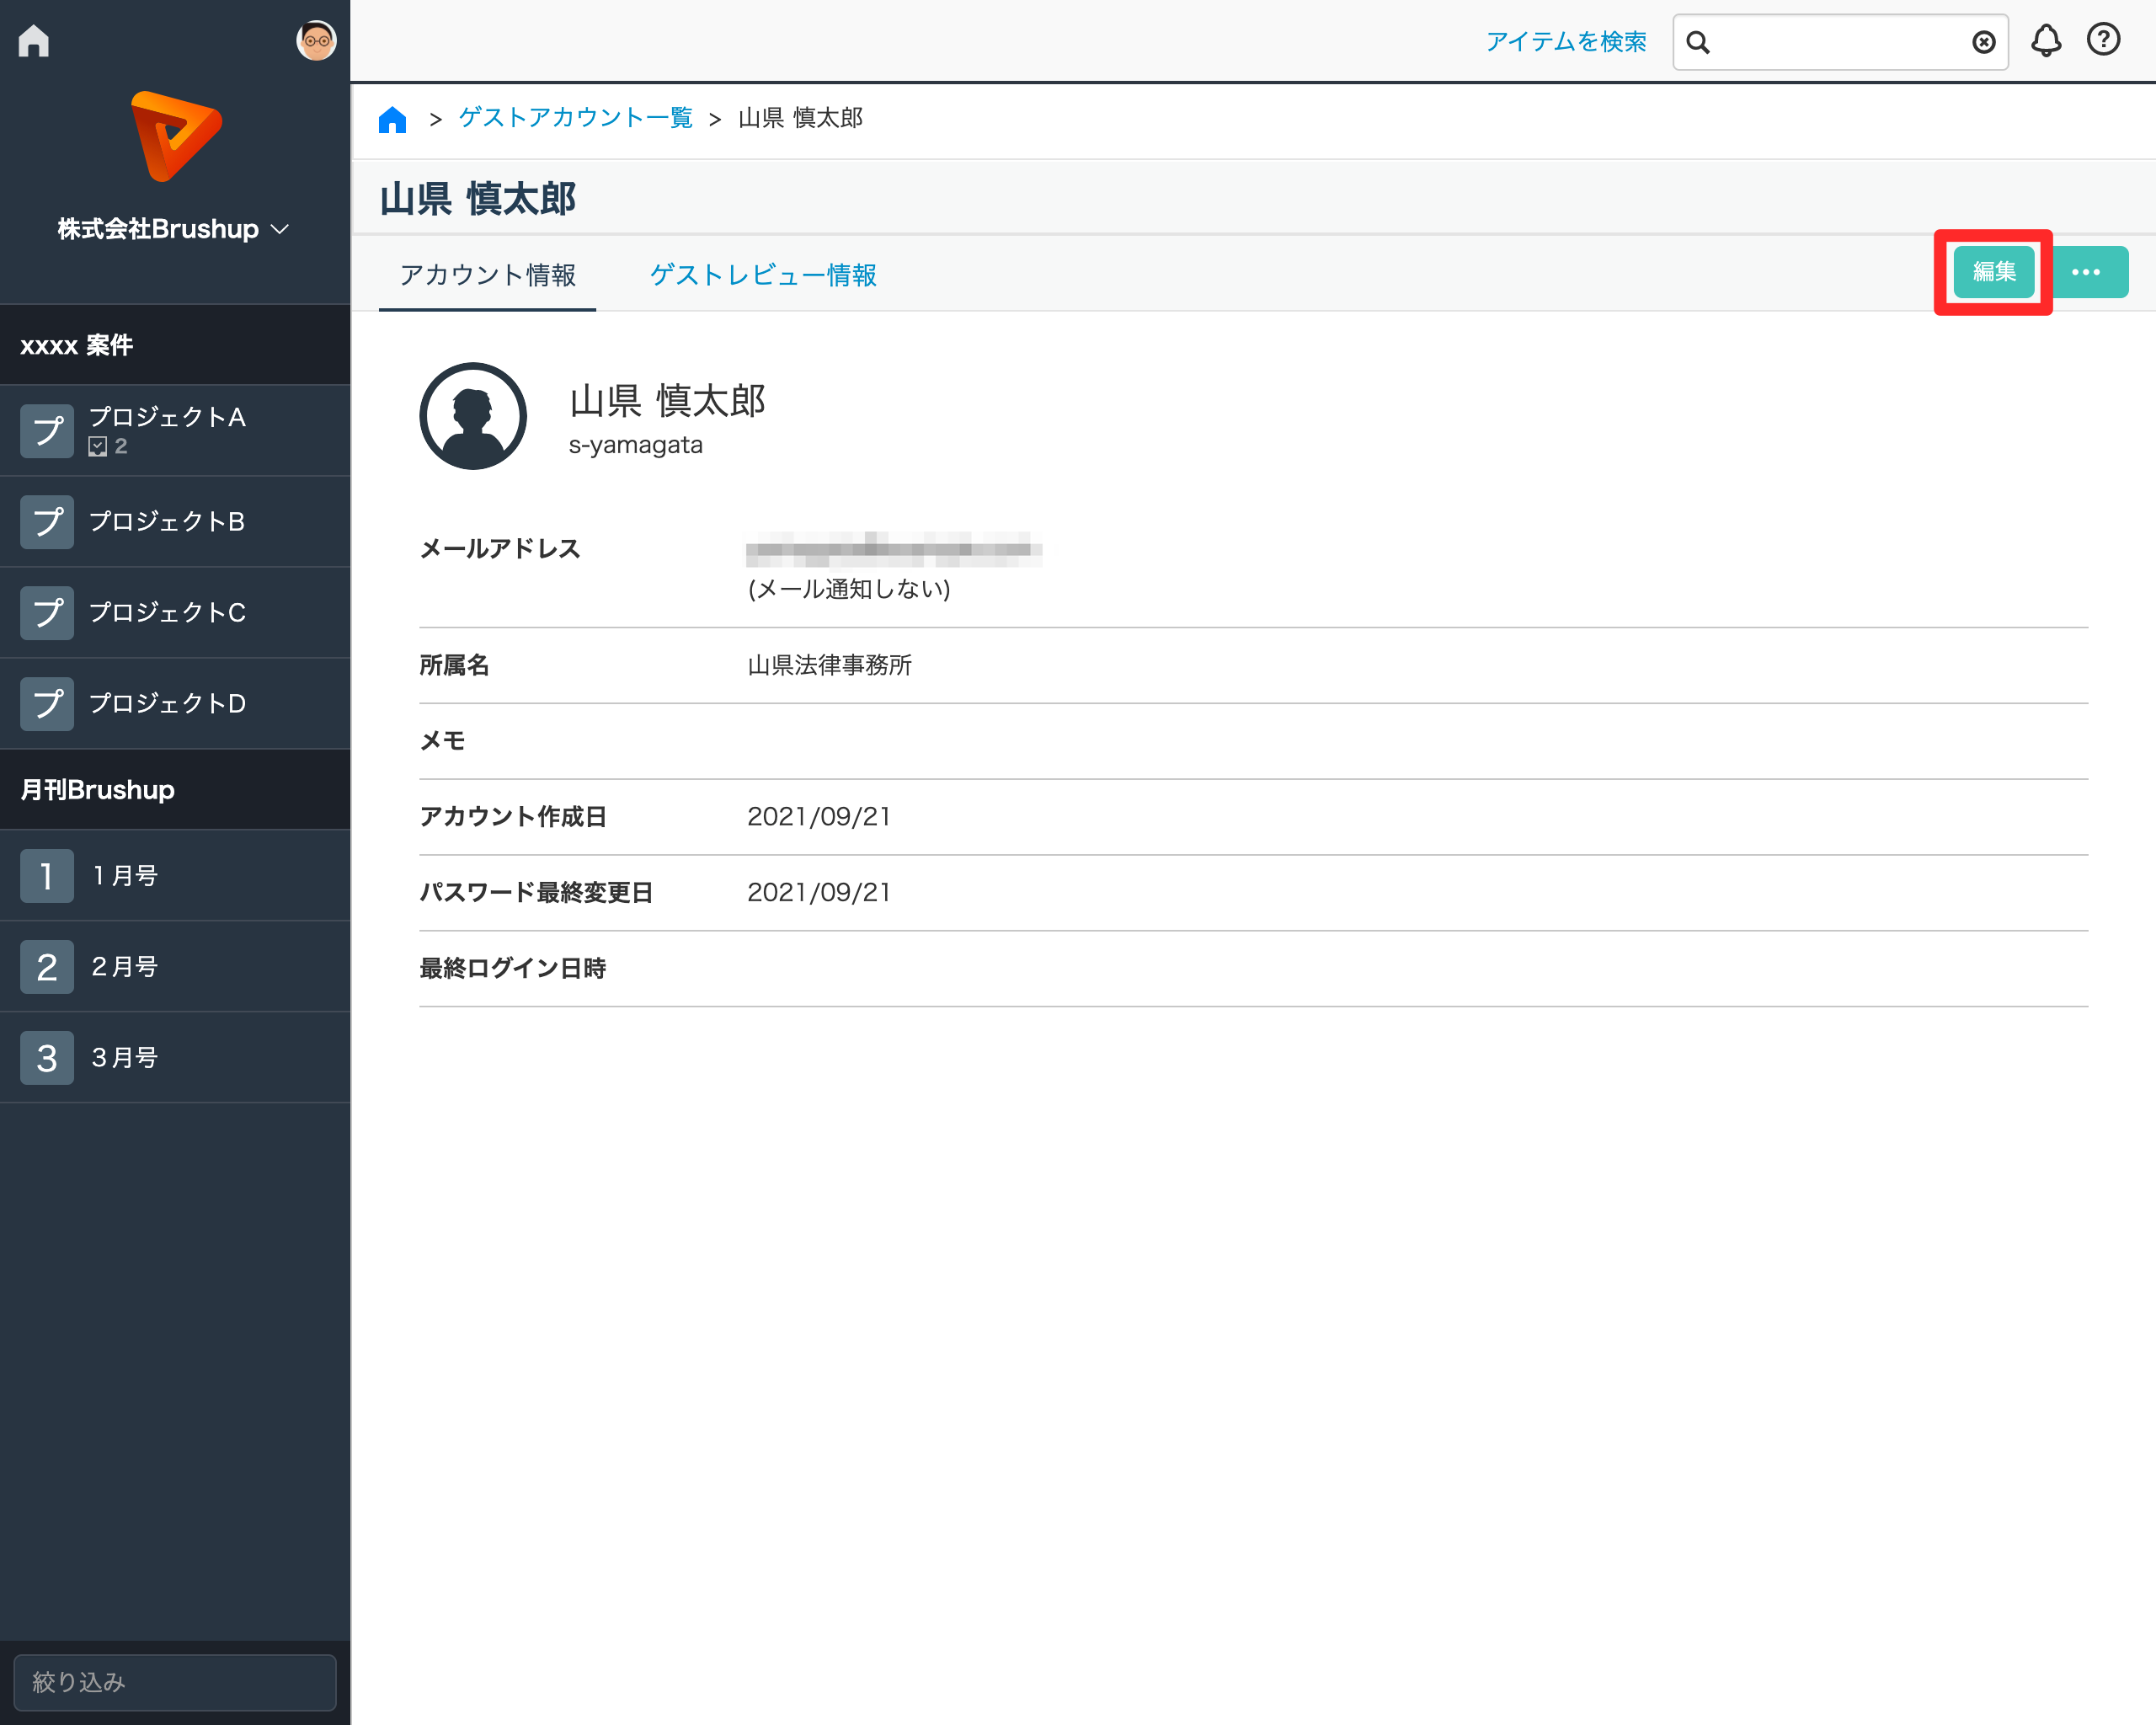Click the 最終ログイン日時 label
Viewport: 2156px width, 1725px height.
click(x=513, y=969)
